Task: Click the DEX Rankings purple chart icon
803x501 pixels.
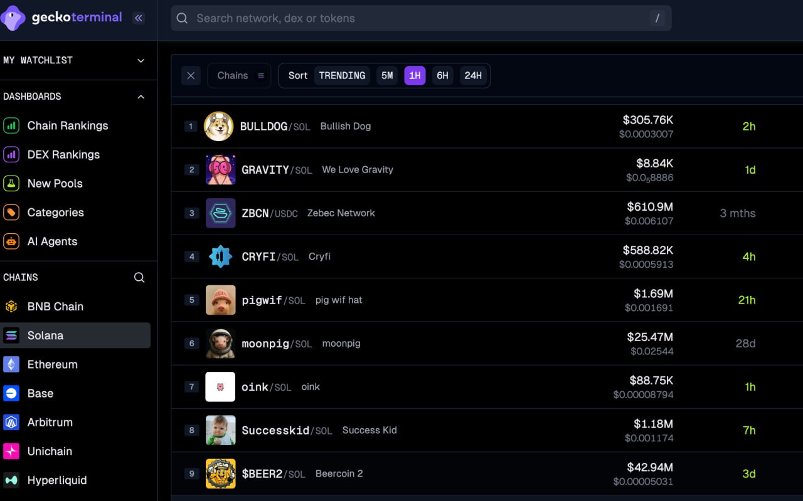Action: point(11,154)
